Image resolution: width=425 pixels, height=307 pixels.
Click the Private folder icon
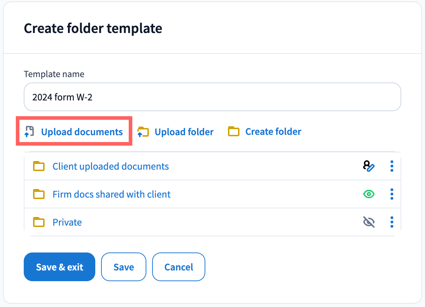tap(39, 222)
